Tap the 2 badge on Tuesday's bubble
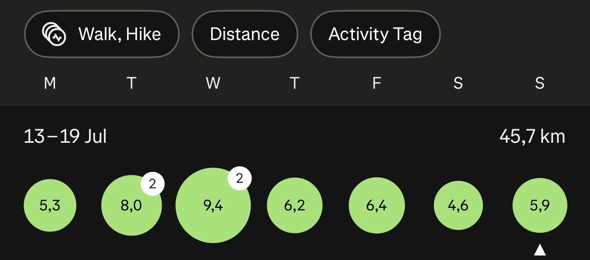590x260 pixels. (x=153, y=184)
